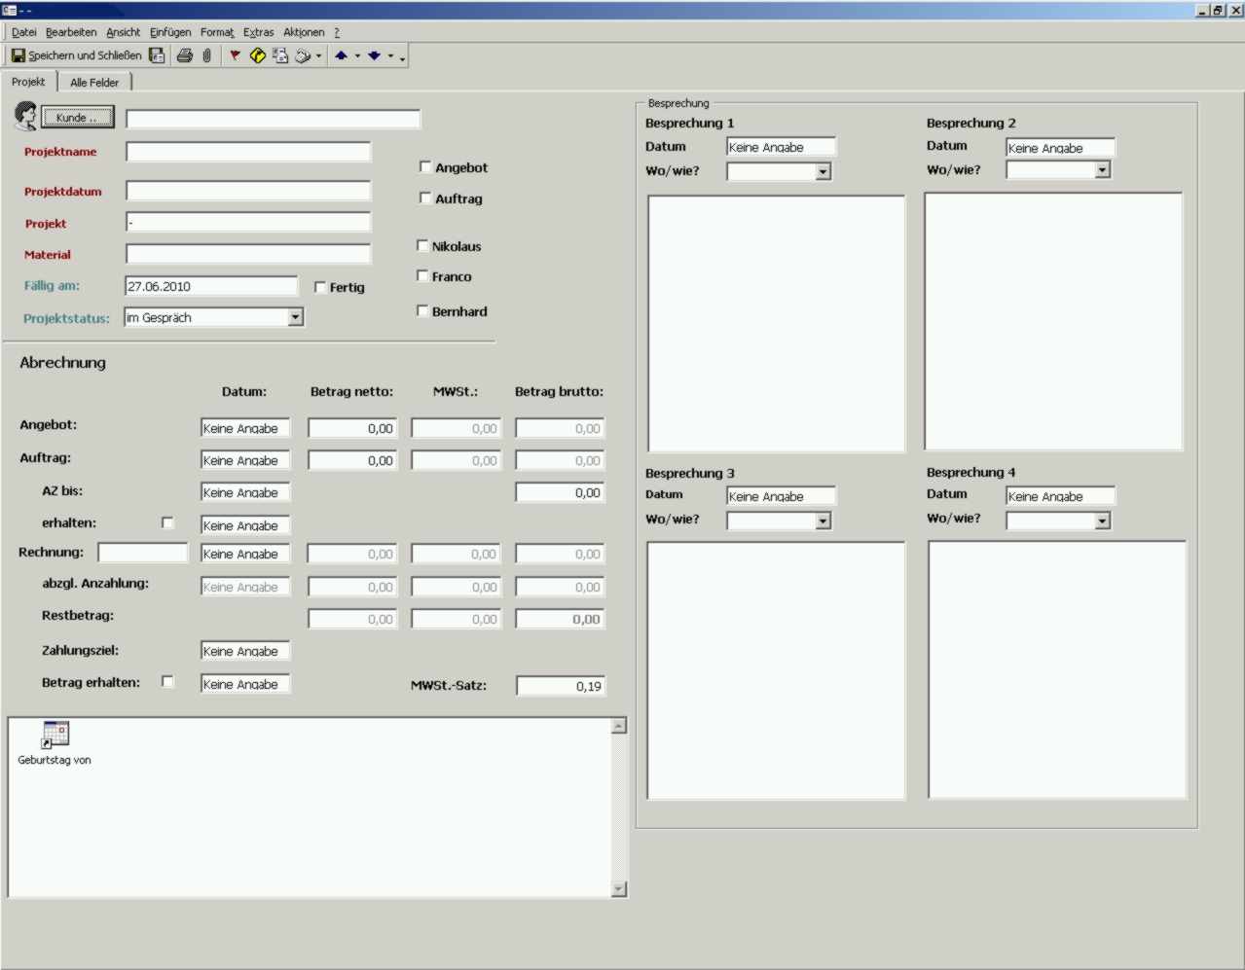Expand the Projektstatus dropdown
The width and height of the screenshot is (1245, 970).
pos(296,318)
